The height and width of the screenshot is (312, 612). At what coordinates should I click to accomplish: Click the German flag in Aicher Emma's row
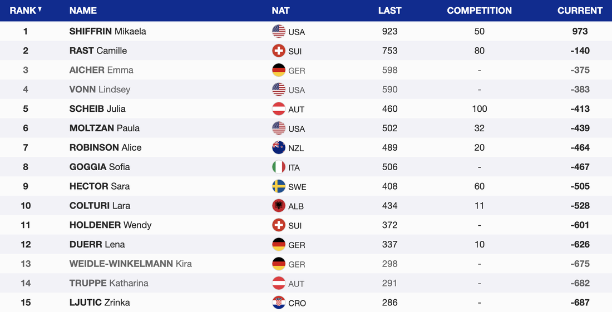coord(279,70)
